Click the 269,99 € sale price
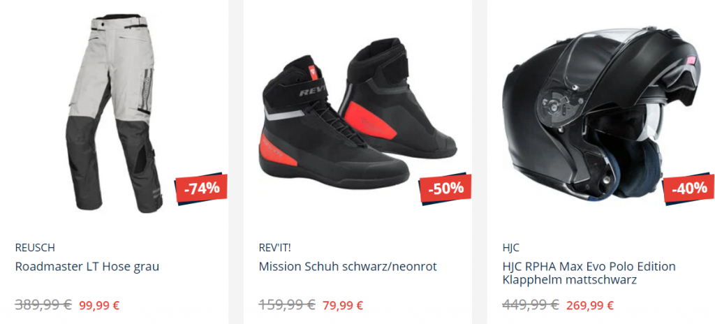This screenshot has width=715, height=324. [x=590, y=305]
